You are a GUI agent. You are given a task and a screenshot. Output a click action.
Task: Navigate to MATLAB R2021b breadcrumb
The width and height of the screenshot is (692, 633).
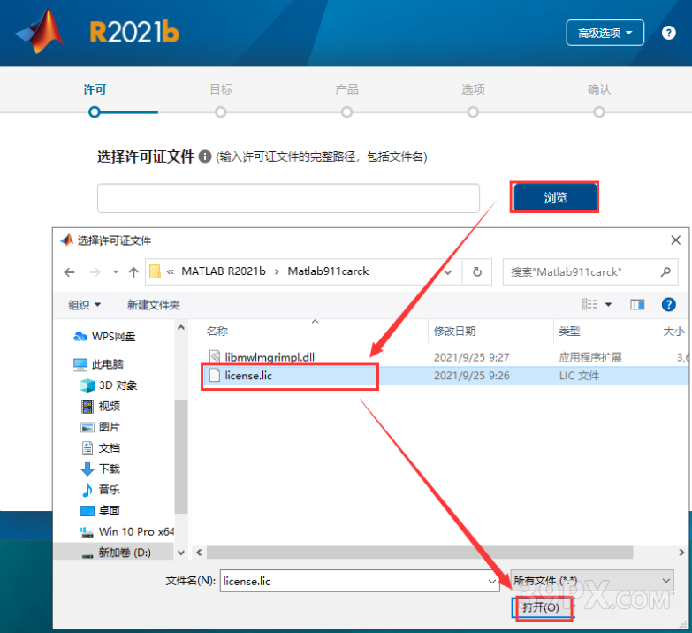tap(224, 271)
